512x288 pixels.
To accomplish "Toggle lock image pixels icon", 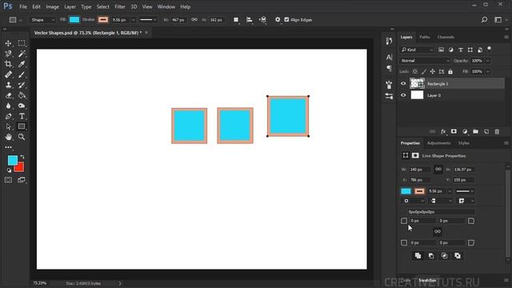I will coord(424,71).
